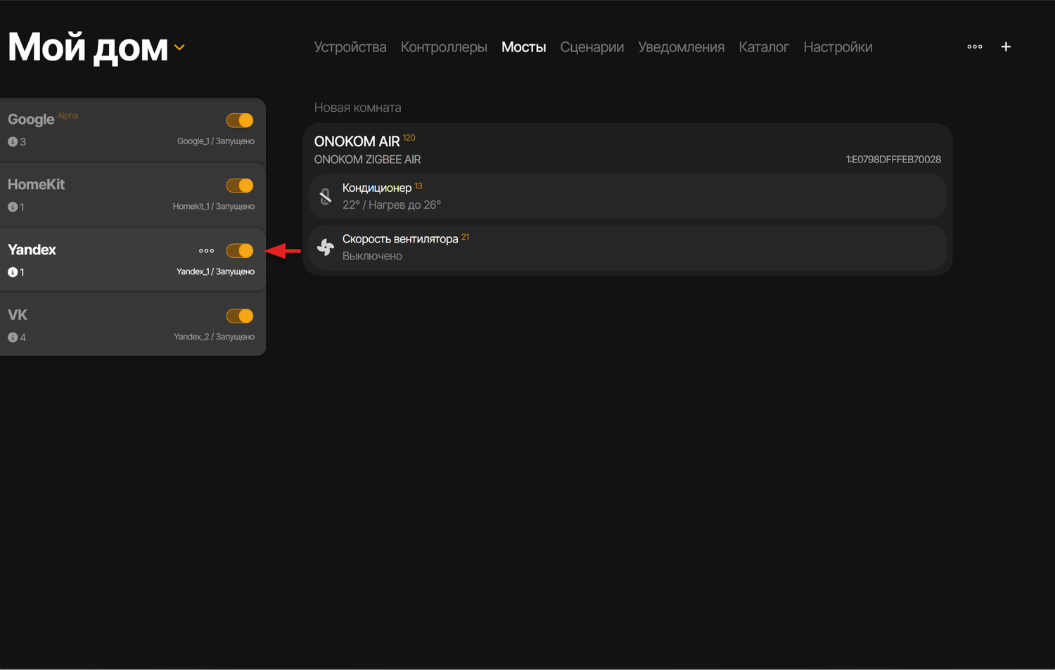1055x670 pixels.
Task: Go to Настройки section
Action: [x=837, y=47]
